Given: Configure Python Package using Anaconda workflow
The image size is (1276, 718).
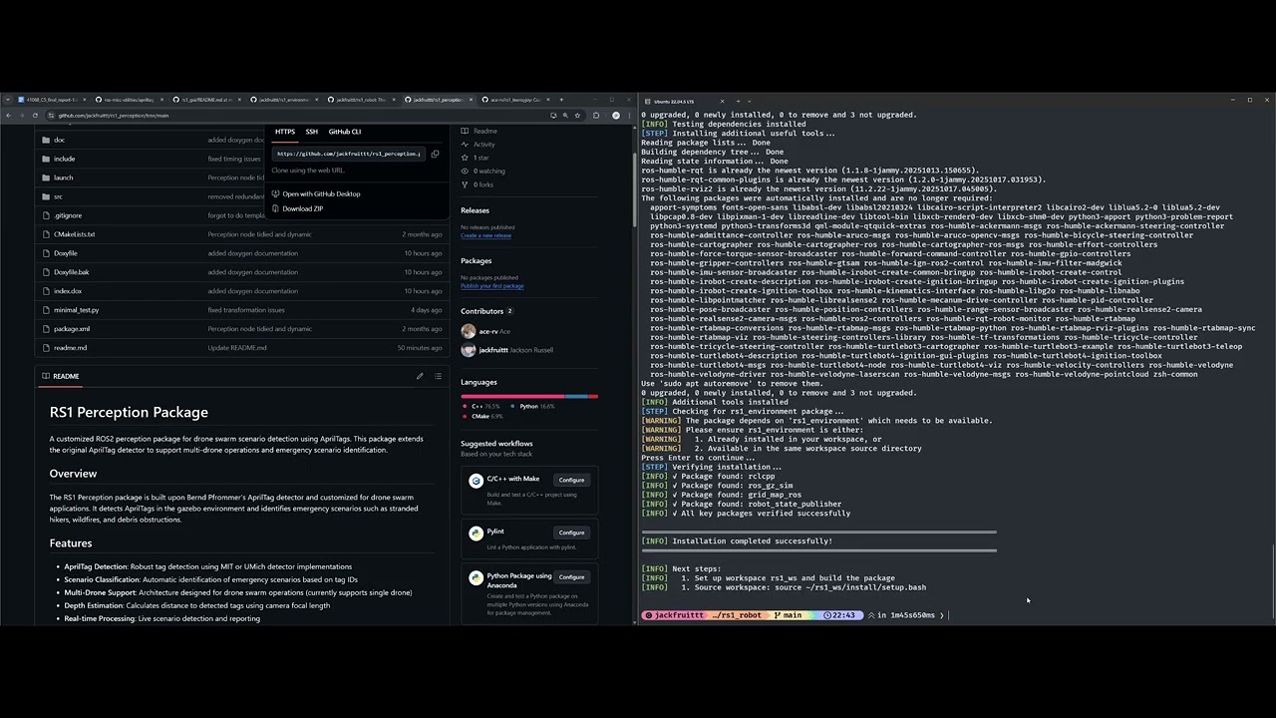Looking at the screenshot, I should point(571,576).
